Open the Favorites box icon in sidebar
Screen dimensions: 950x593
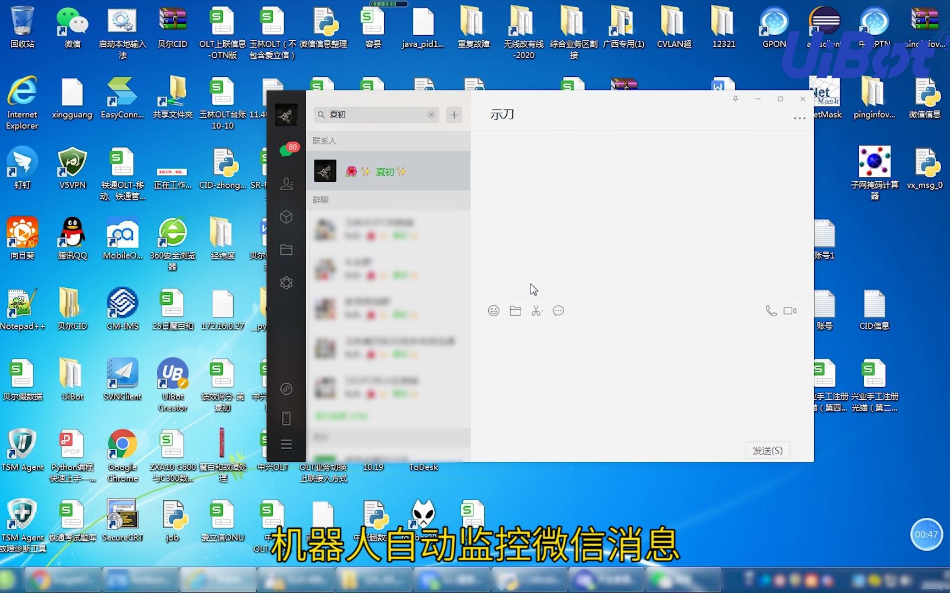286,217
